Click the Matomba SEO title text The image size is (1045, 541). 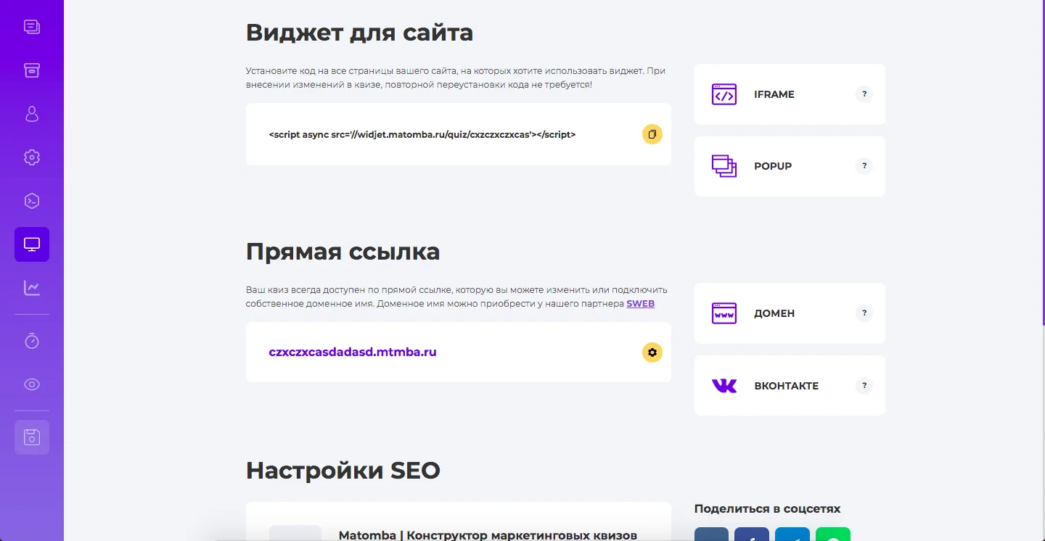pyautogui.click(x=488, y=535)
